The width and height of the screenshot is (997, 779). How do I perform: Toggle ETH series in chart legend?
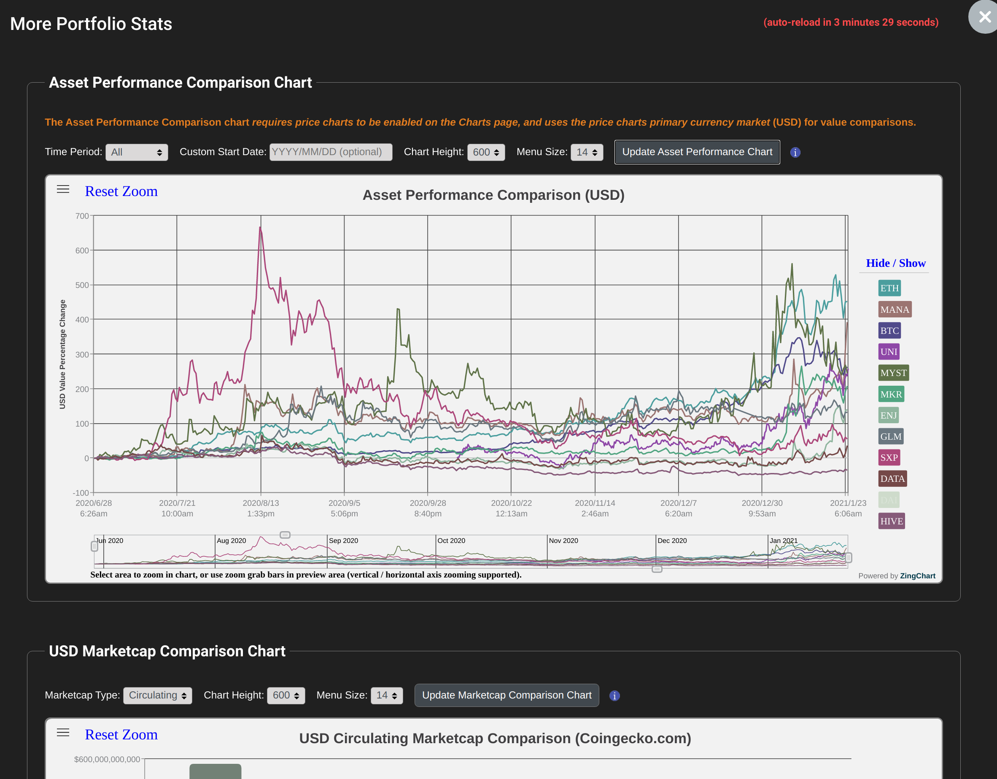(889, 288)
